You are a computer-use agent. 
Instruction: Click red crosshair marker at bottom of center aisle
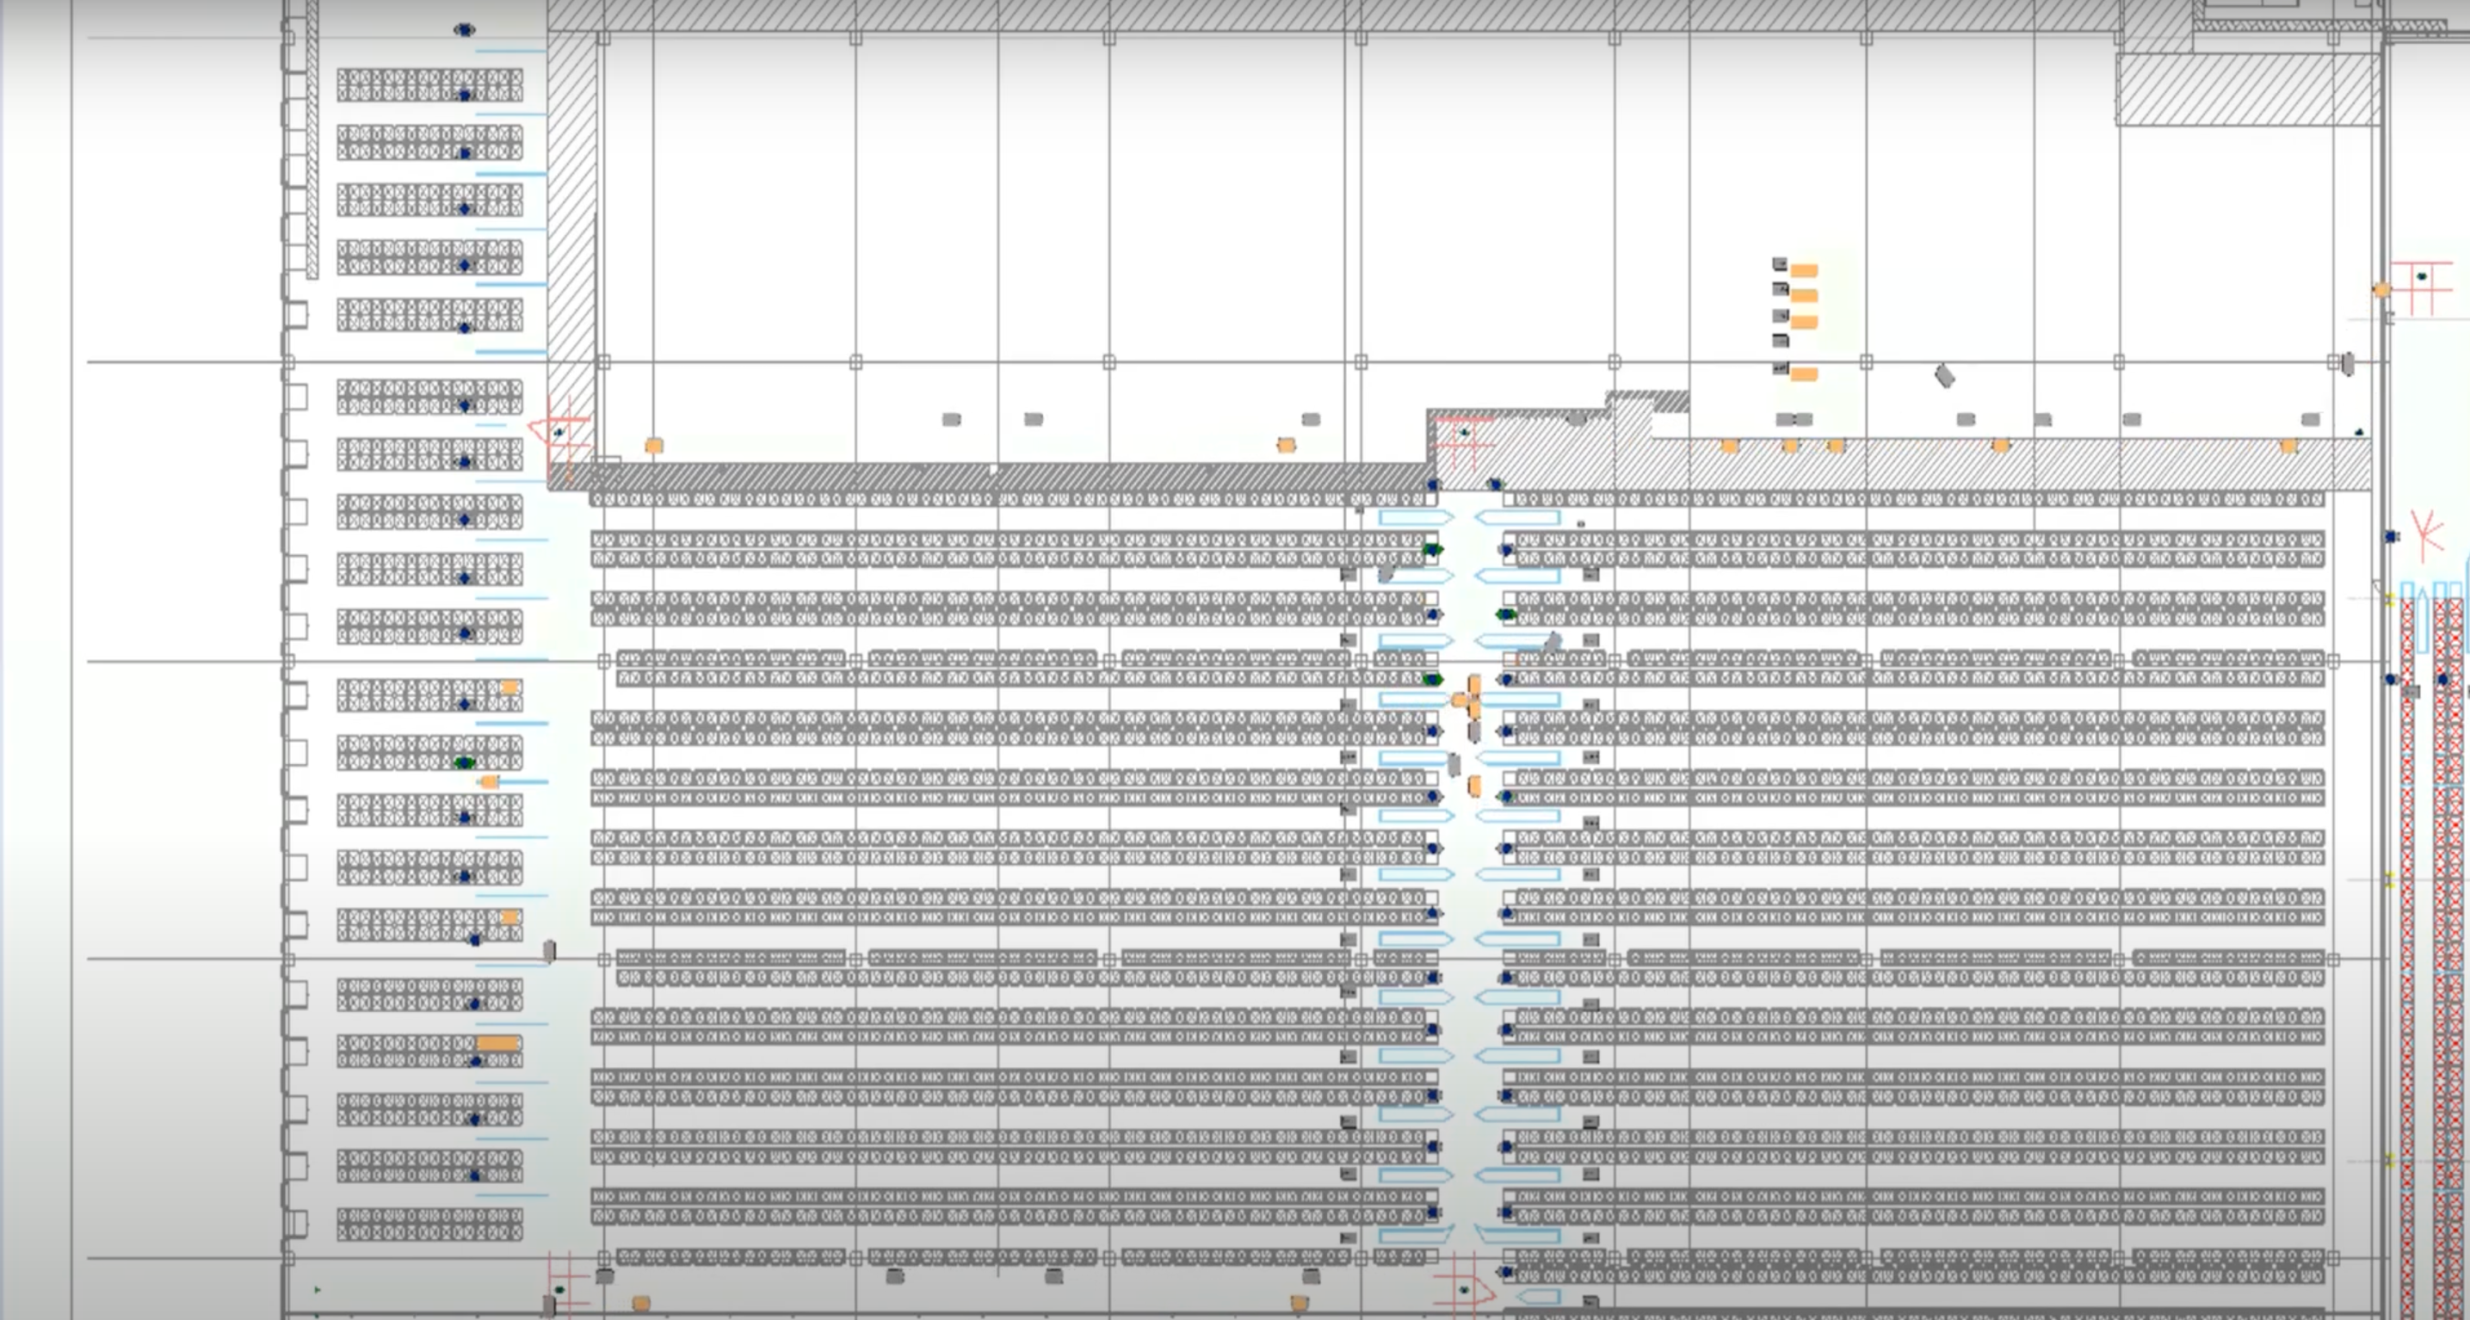tap(1464, 1289)
